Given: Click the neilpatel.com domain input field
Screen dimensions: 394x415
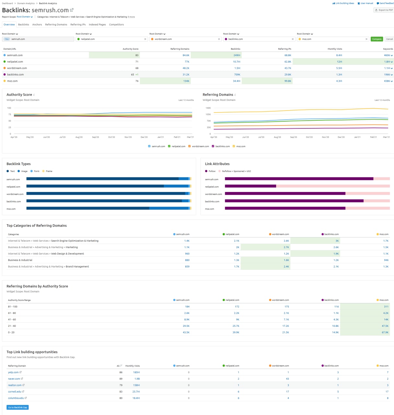Looking at the screenshot, I should click(111, 39).
